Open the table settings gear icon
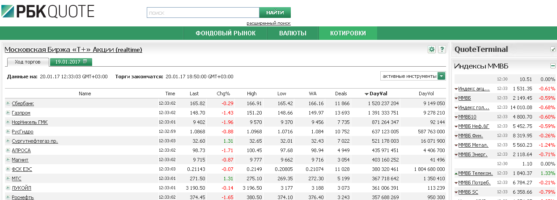The width and height of the screenshot is (557, 200). [x=432, y=49]
